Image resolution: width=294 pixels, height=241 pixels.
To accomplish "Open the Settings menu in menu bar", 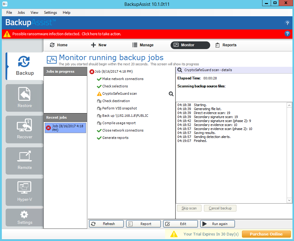I will click(51, 13).
